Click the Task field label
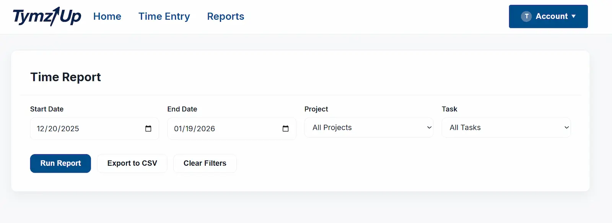 [449, 109]
